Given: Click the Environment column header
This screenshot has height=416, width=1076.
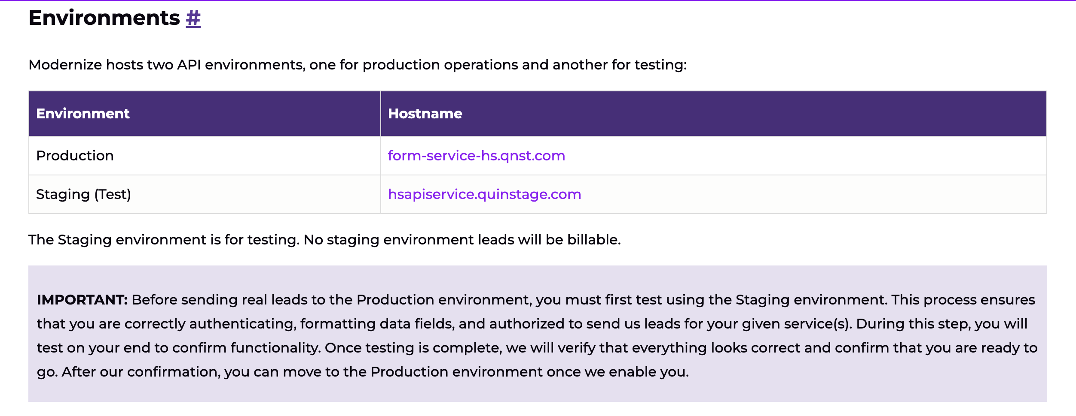Looking at the screenshot, I should [83, 114].
